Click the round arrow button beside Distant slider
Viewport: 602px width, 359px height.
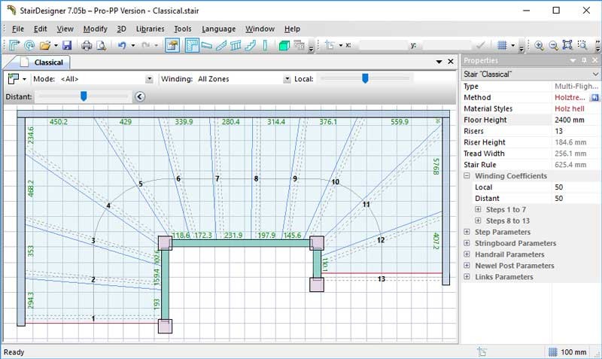140,97
